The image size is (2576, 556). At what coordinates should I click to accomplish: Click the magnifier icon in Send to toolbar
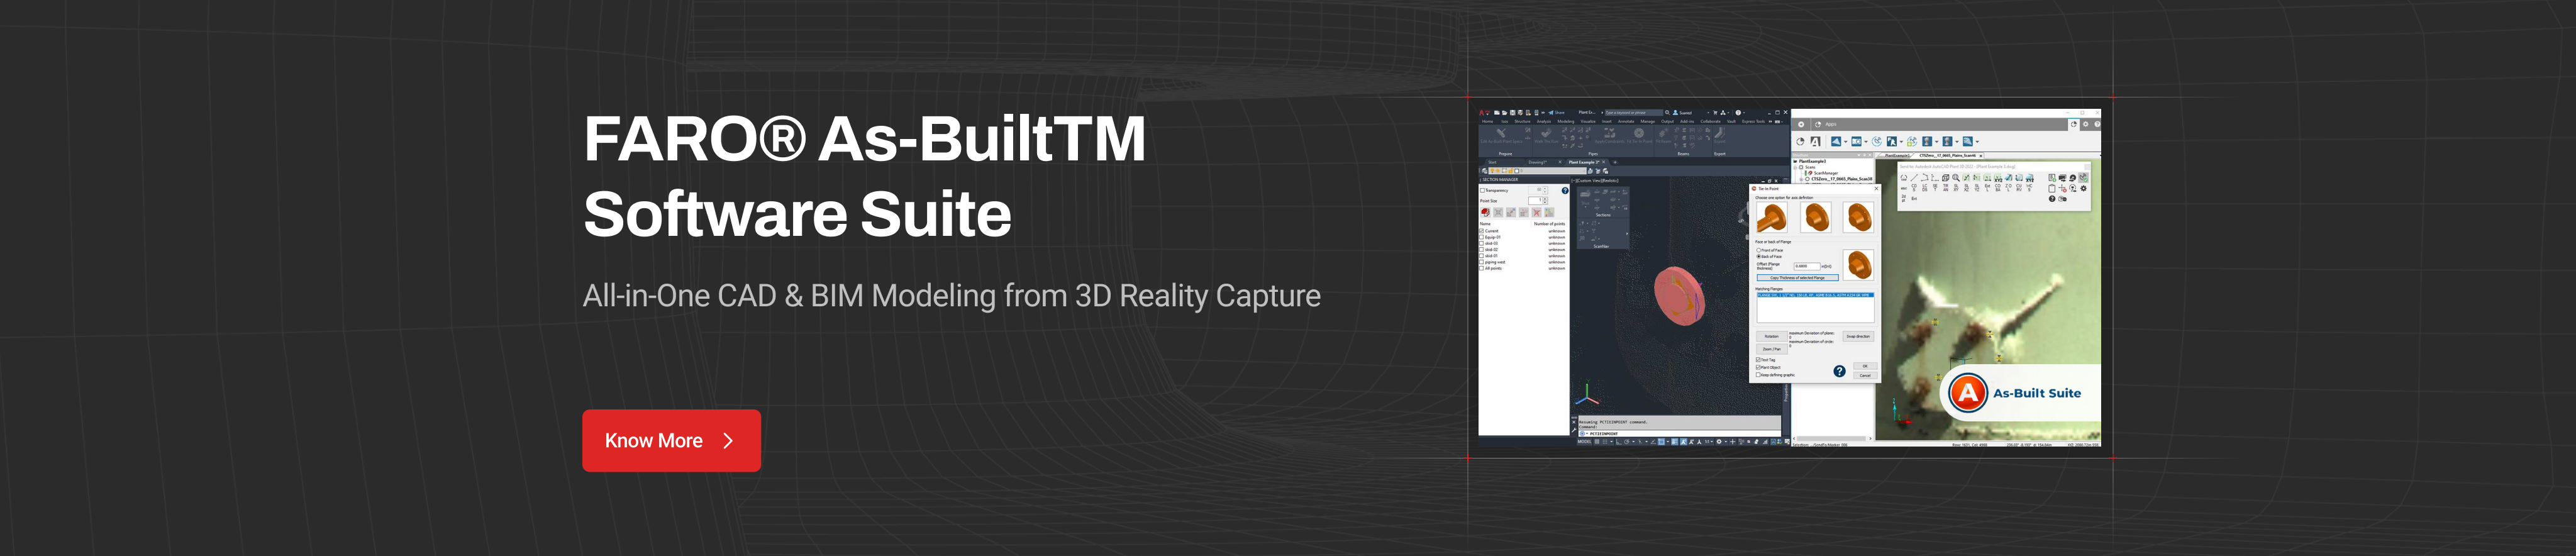1956,178
